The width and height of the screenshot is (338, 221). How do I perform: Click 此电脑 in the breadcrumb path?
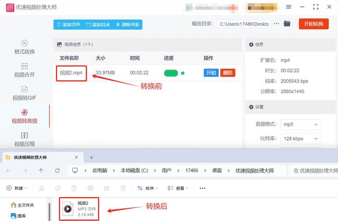[100, 171]
